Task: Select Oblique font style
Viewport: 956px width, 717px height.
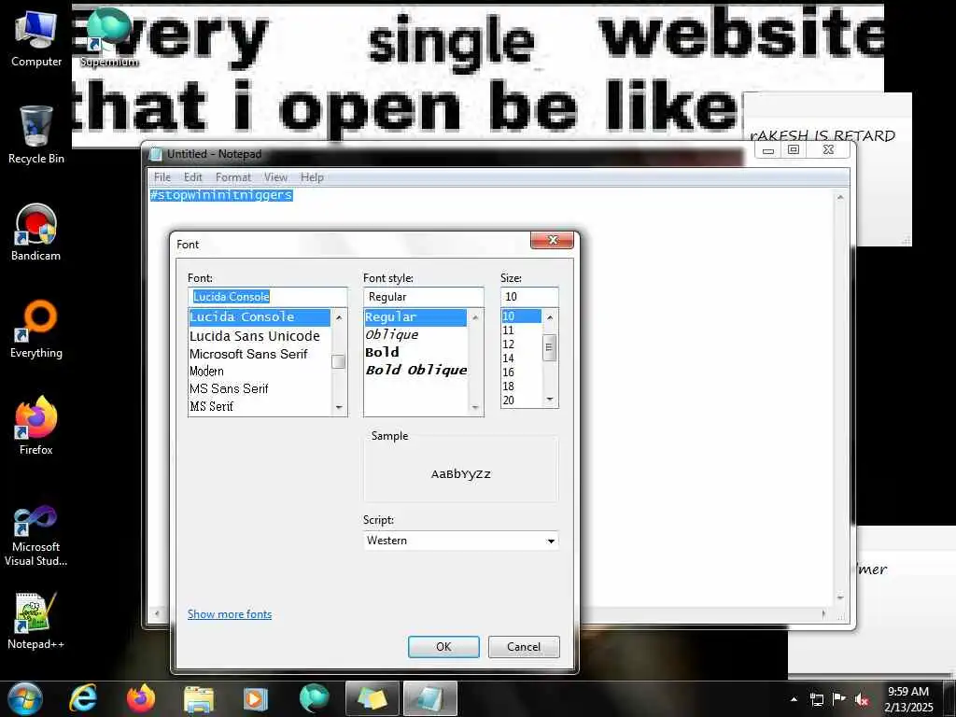Action: (415, 335)
